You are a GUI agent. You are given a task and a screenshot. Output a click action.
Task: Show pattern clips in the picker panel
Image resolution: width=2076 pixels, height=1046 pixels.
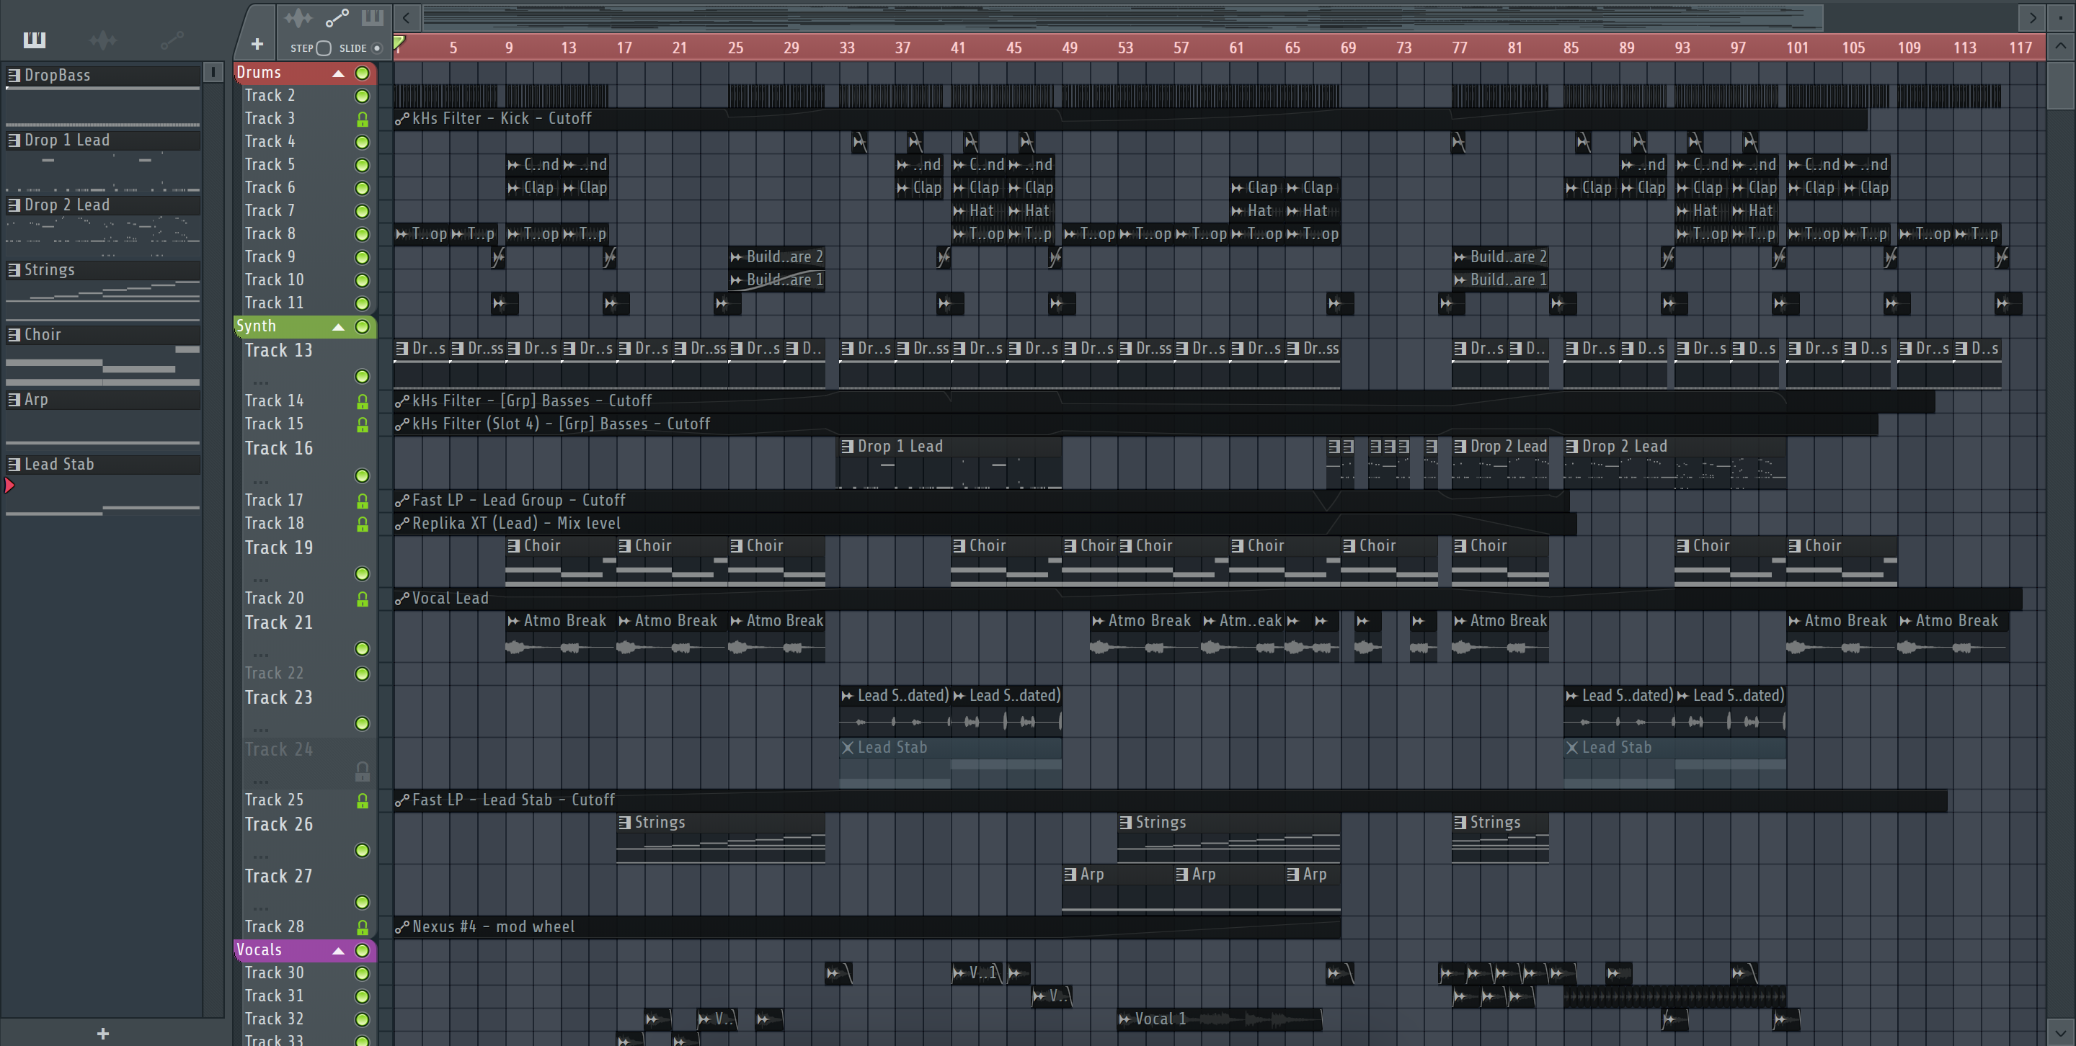35,40
